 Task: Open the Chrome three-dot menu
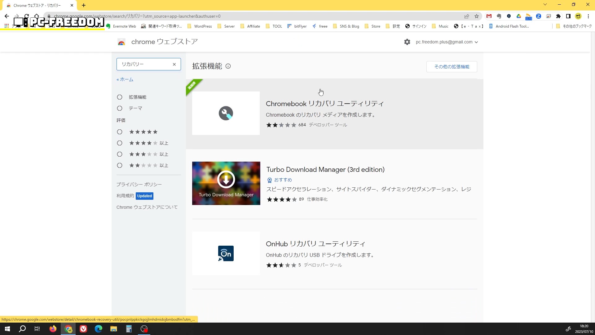[588, 16]
